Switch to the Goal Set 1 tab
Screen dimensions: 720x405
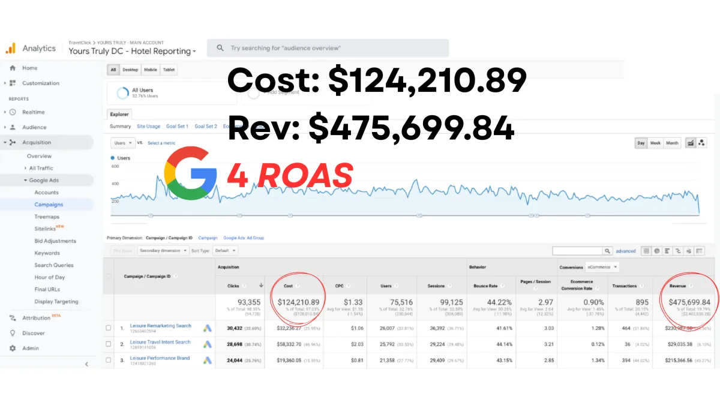pos(177,127)
